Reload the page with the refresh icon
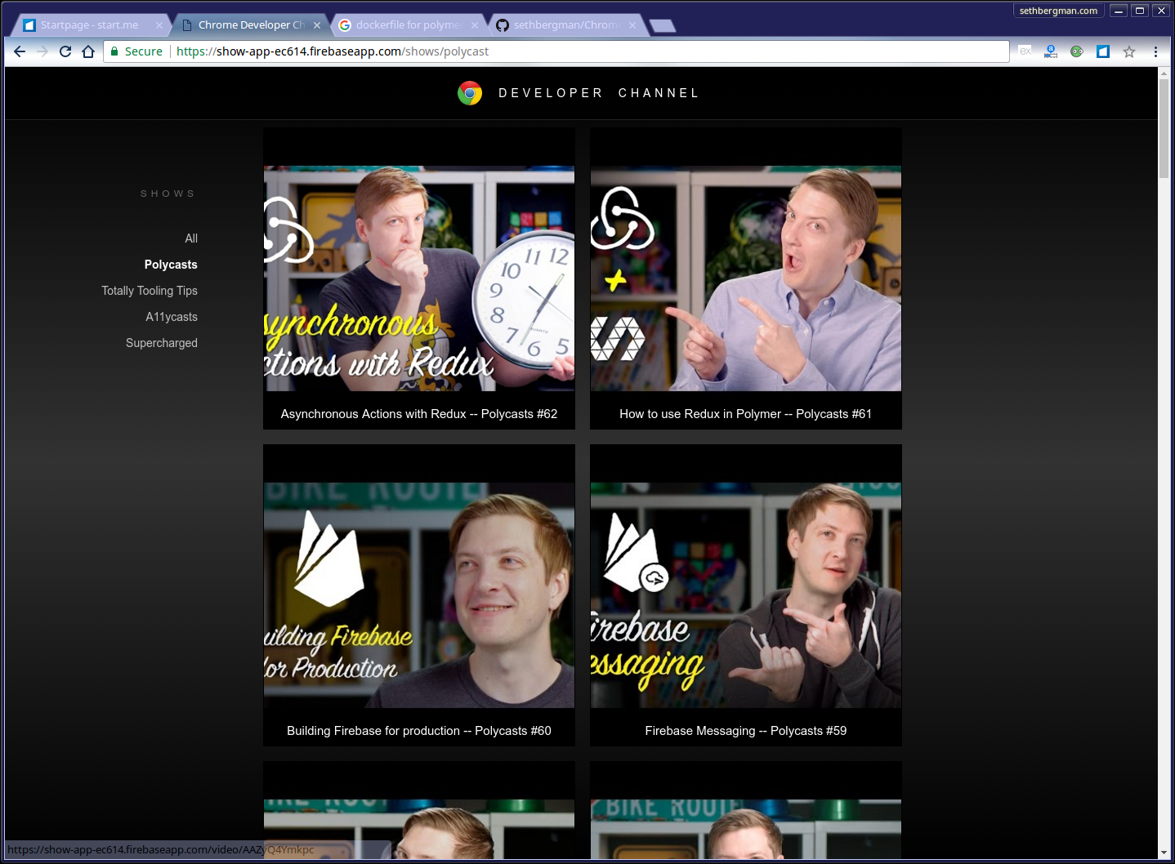 point(65,51)
